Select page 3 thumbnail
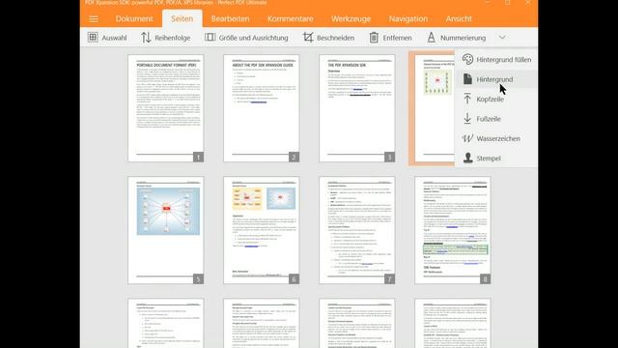 (x=357, y=108)
